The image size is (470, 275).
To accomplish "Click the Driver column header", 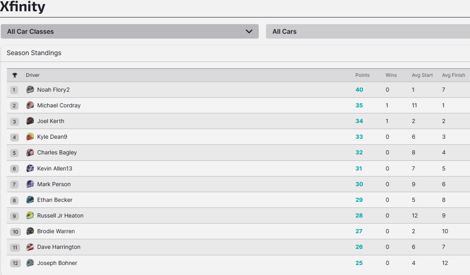I will [x=33, y=75].
